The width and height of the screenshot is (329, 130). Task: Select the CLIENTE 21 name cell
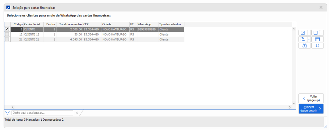pos(33,39)
